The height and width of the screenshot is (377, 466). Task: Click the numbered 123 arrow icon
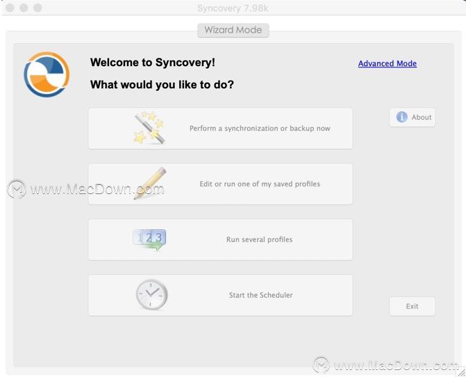pyautogui.click(x=149, y=239)
